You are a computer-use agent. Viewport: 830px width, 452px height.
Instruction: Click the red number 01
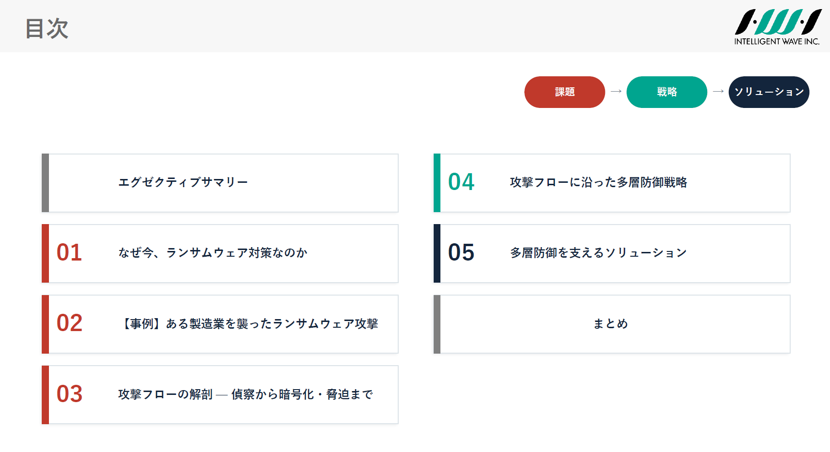point(70,253)
